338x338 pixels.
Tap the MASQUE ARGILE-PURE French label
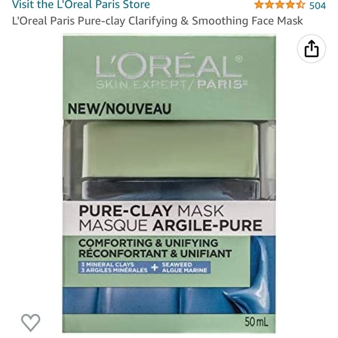(x=171, y=226)
